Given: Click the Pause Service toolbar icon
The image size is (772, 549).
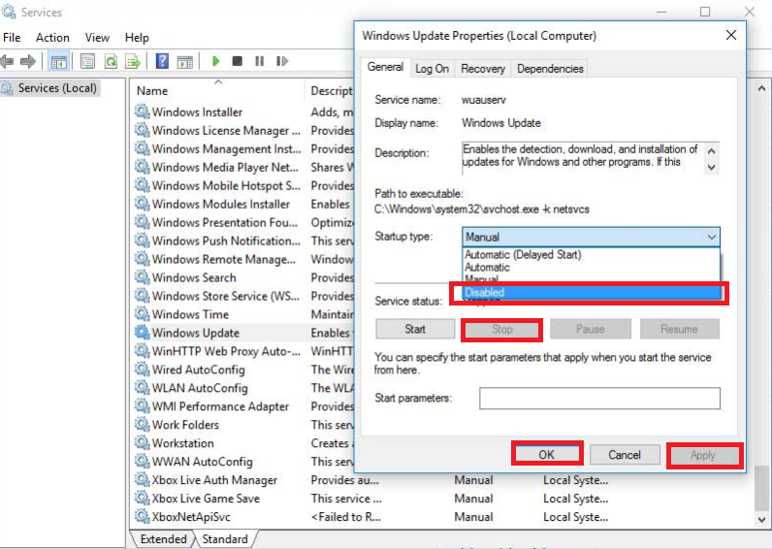Looking at the screenshot, I should pos(259,61).
